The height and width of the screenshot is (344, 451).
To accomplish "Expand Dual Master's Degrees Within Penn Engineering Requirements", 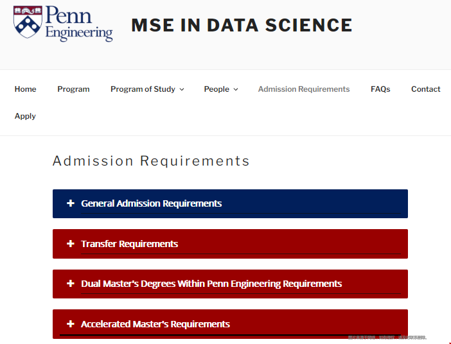I will click(x=230, y=284).
